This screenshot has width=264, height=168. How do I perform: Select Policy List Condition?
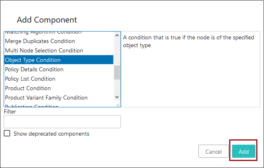click(30, 79)
